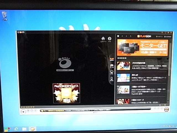Open File Explorer from taskbar
This screenshot has height=133, width=177.
pos(24,129)
